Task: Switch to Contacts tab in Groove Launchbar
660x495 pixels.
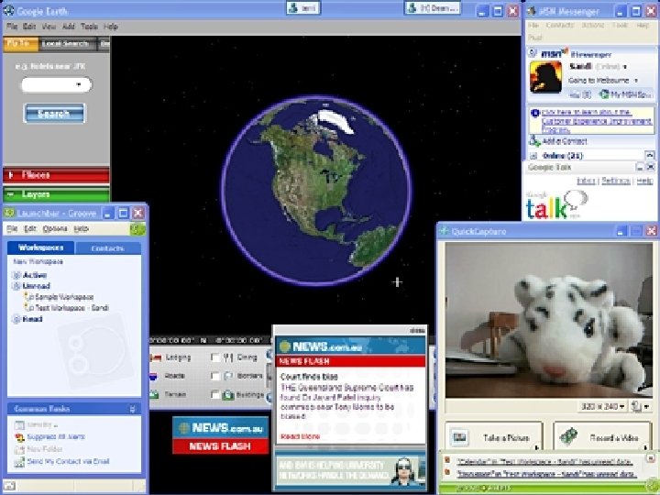Action: (x=108, y=248)
